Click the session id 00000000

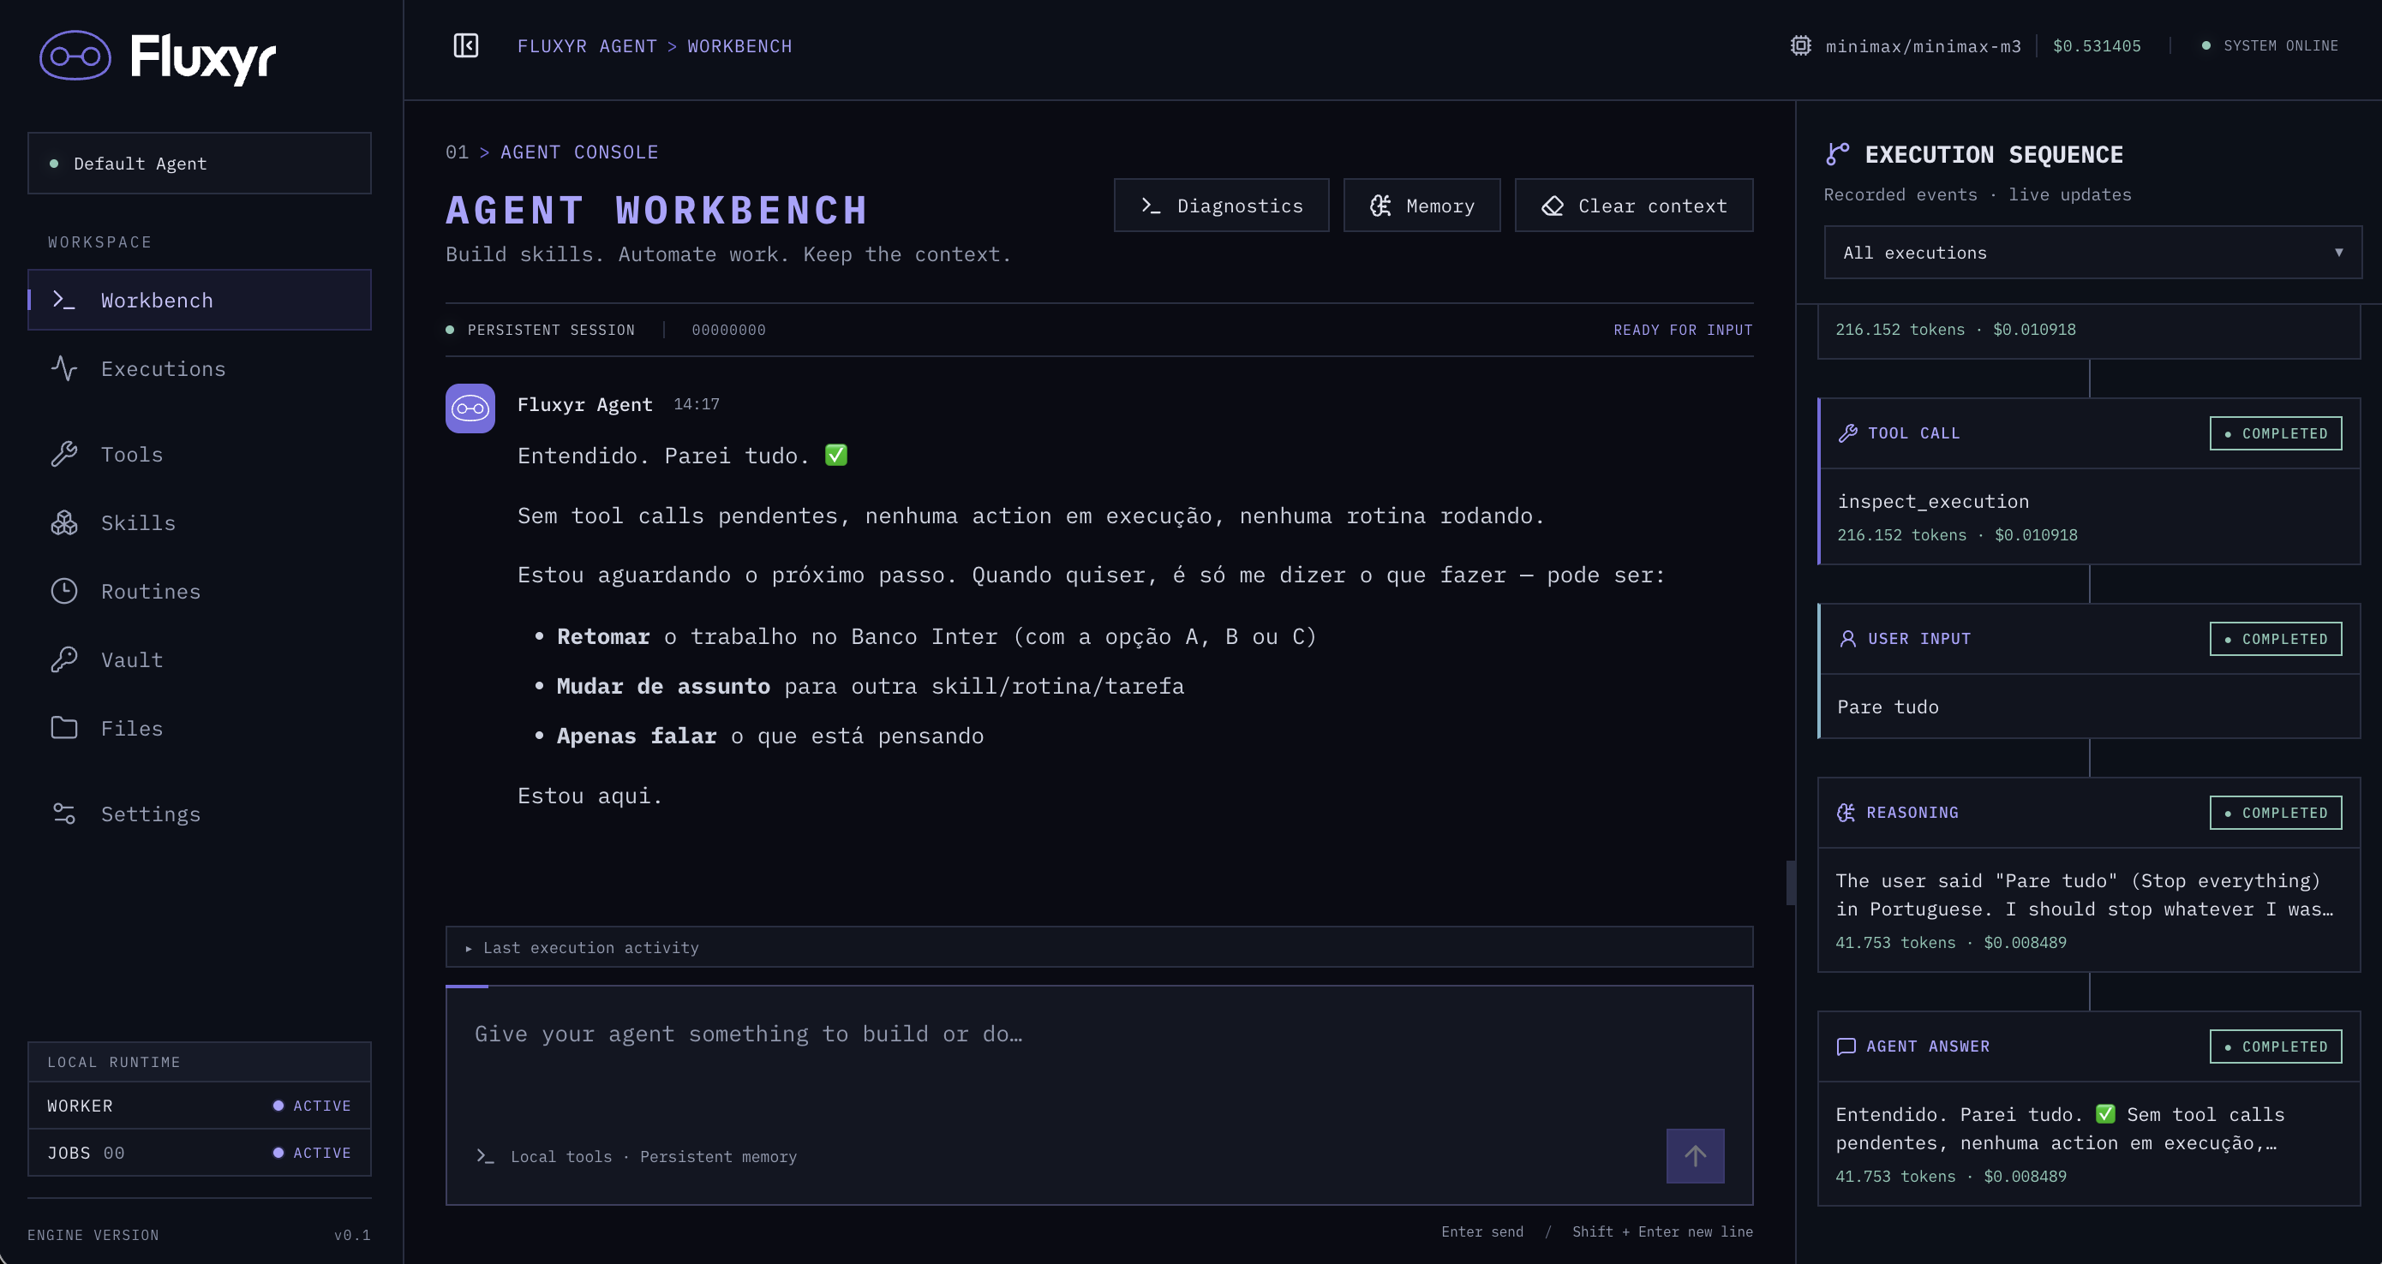727,329
